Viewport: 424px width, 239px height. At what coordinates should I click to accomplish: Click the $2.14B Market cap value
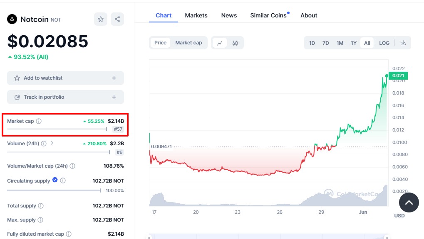click(116, 121)
